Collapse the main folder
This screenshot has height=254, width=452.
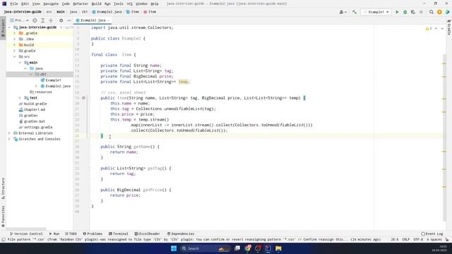click(x=20, y=63)
